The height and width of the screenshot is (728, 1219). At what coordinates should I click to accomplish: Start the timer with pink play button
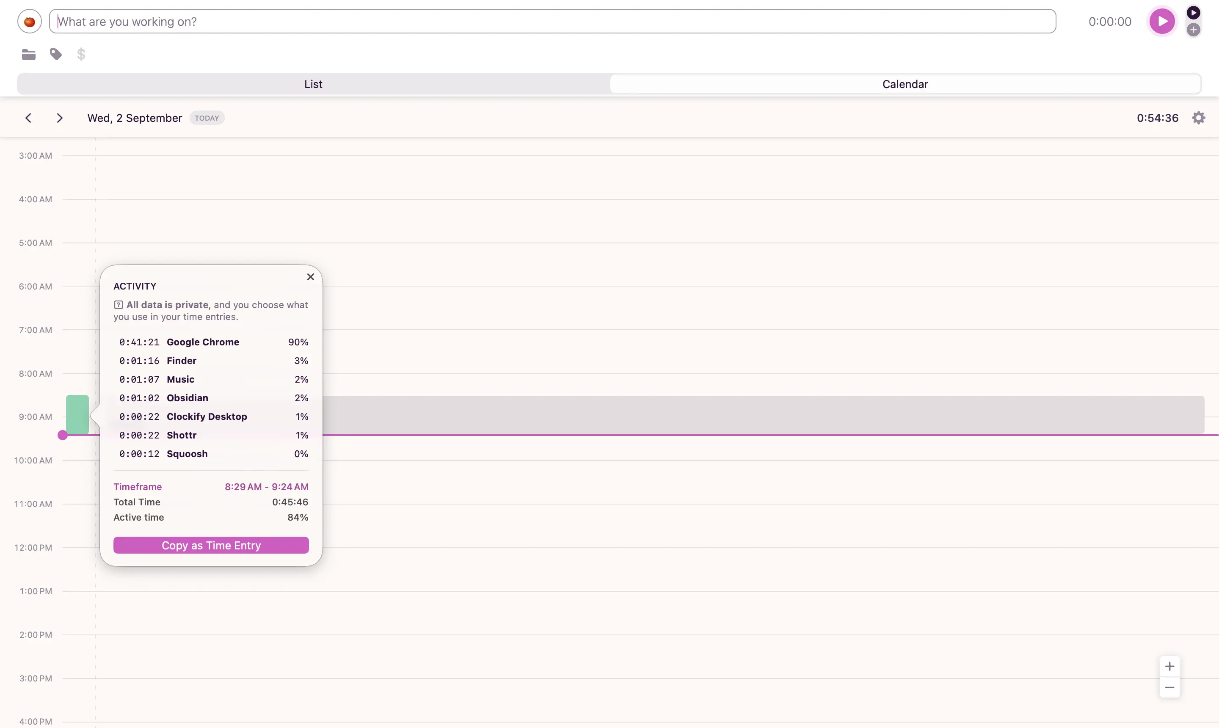[x=1161, y=21]
